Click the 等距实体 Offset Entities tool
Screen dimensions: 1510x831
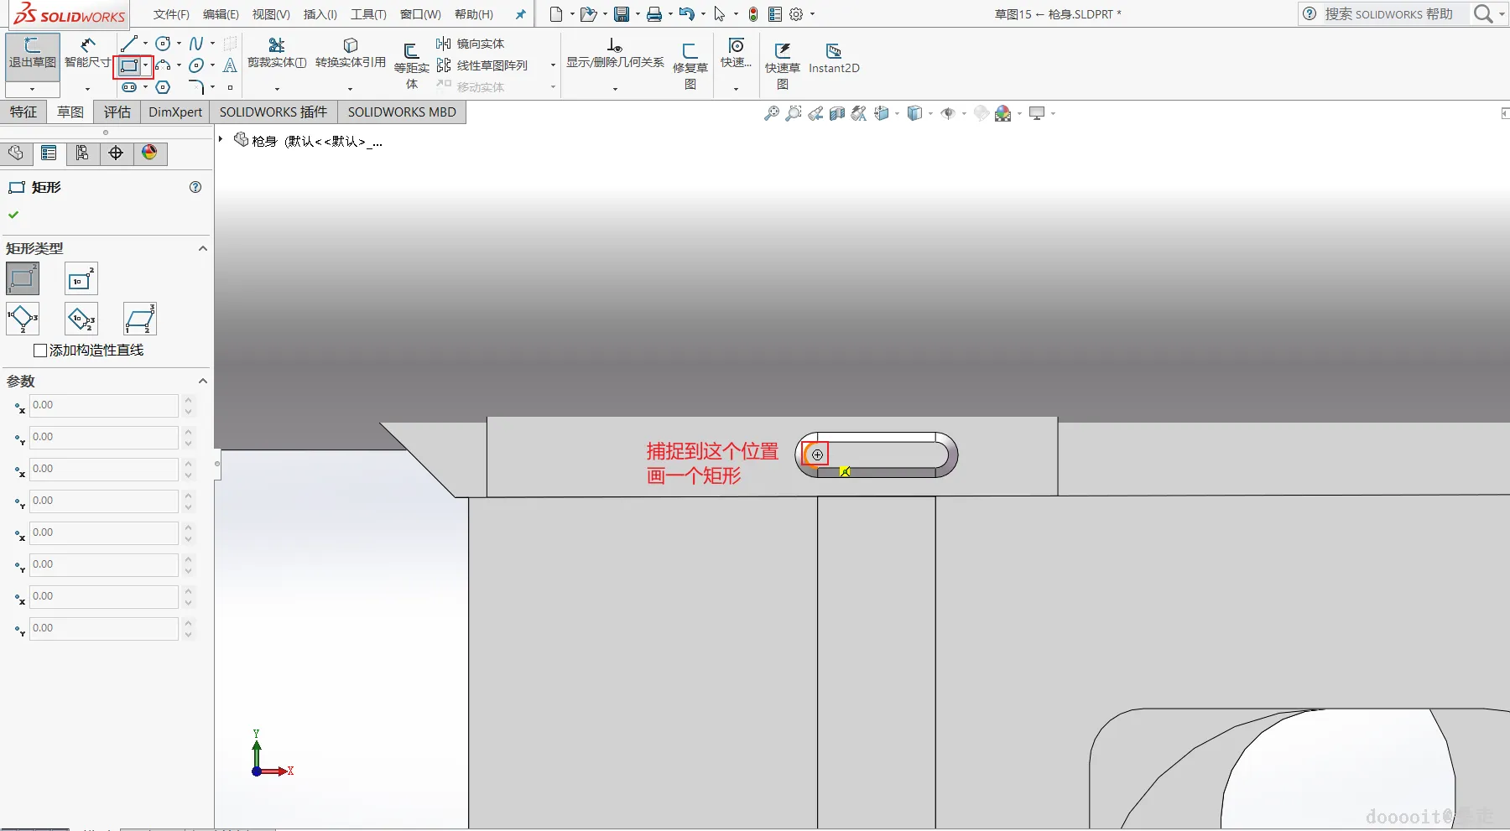pyautogui.click(x=411, y=65)
